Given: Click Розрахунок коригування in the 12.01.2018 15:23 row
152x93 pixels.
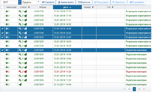Looking at the screenshot, I should pos(138,46).
